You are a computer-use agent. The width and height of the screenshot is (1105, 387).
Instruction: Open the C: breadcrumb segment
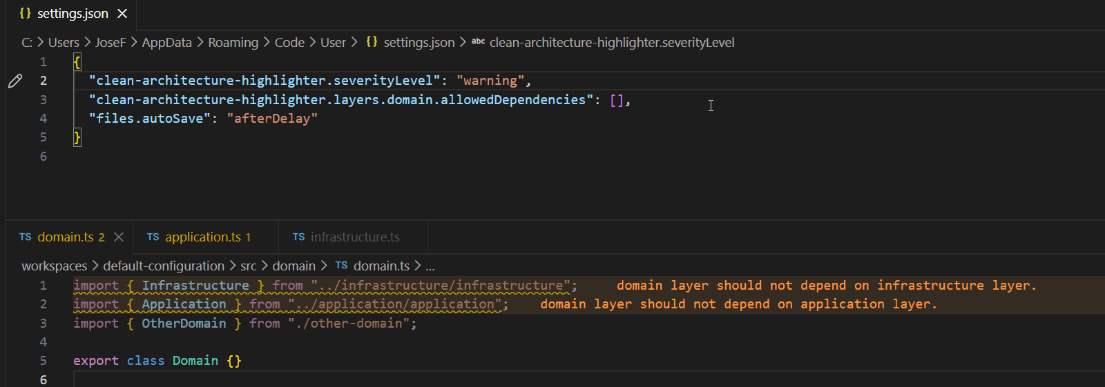27,43
